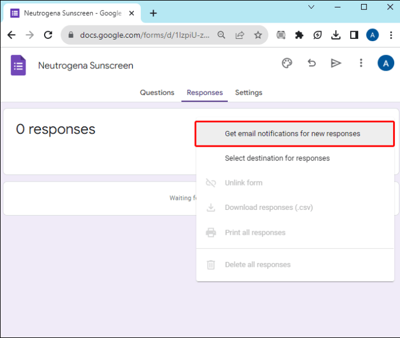This screenshot has height=338, width=400.
Task: Click the tab search chevron in title bar
Action: (311, 7)
